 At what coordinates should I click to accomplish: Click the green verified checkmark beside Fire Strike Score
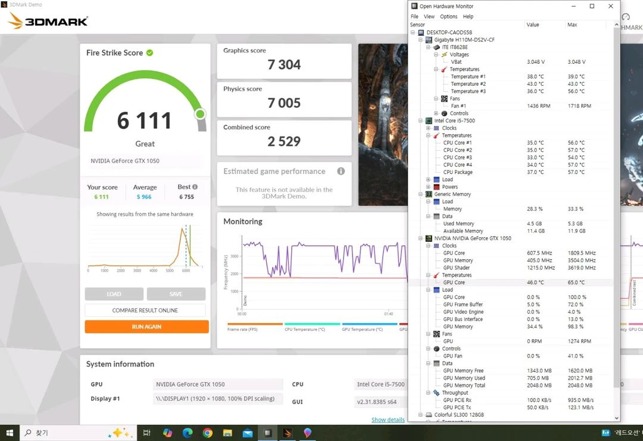click(x=149, y=52)
